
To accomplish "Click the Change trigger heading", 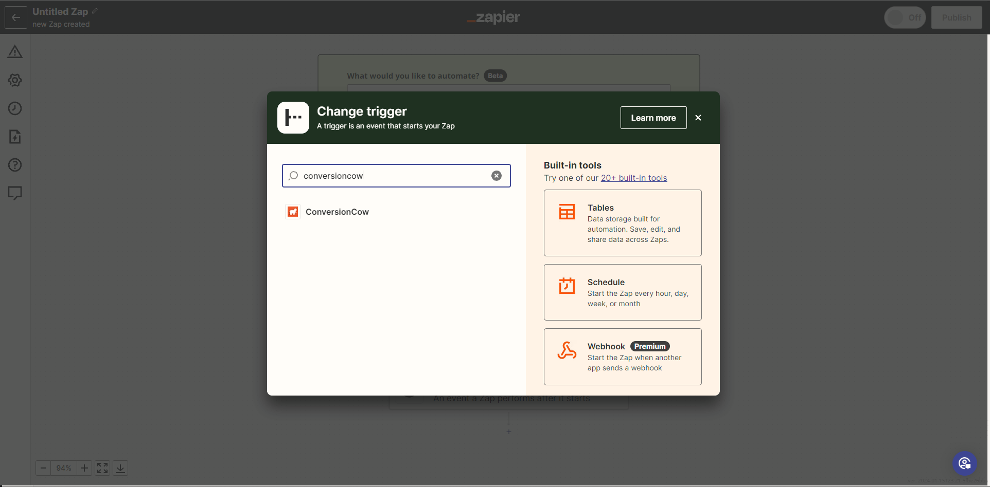I will pos(362,111).
